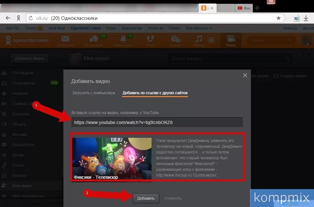Open Моё видео in the sidebar
Viewport: 314px width, 207px height.
(x=22, y=186)
